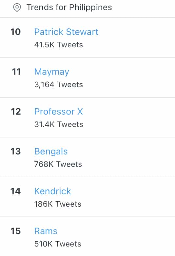Click the 31.4K Tweets count

(59, 124)
